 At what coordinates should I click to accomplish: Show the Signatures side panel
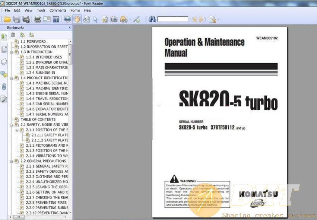(4, 99)
